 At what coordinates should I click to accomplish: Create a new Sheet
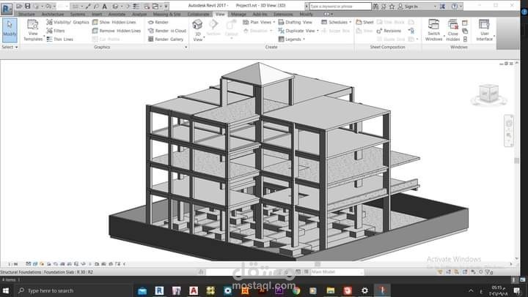click(364, 22)
